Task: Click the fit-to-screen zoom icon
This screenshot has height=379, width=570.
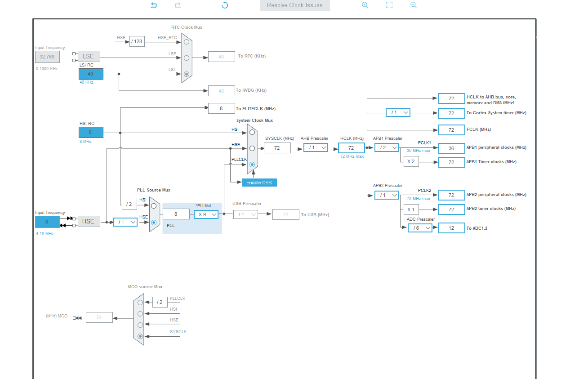Action: [389, 5]
